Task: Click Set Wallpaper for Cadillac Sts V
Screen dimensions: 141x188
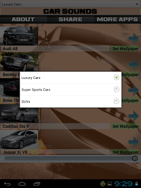Action: point(125,126)
